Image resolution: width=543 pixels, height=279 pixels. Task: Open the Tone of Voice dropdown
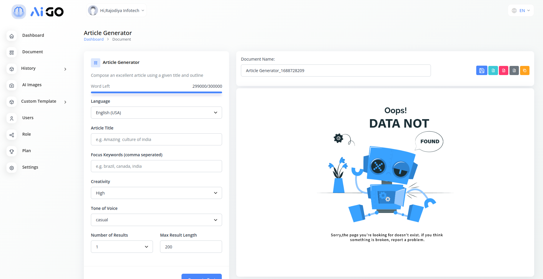(156, 220)
